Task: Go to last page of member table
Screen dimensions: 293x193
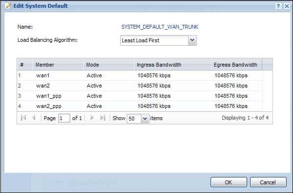Action: coord(102,118)
